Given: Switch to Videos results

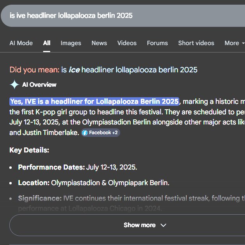Looking at the screenshot, I should tap(127, 43).
